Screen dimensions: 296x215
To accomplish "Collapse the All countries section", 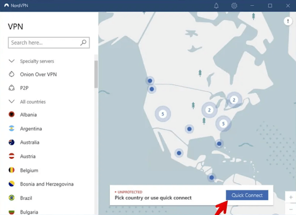I will [12, 101].
